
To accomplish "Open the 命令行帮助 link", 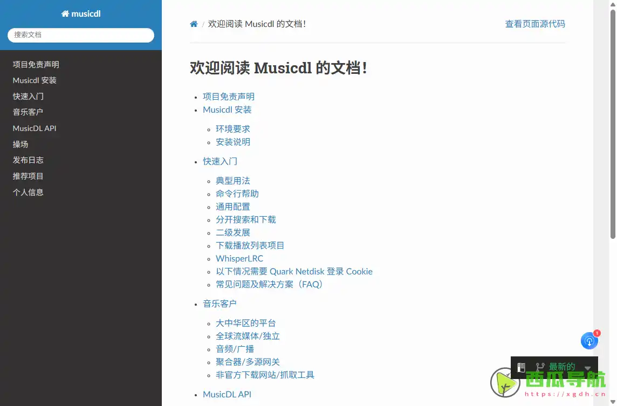I will point(237,194).
